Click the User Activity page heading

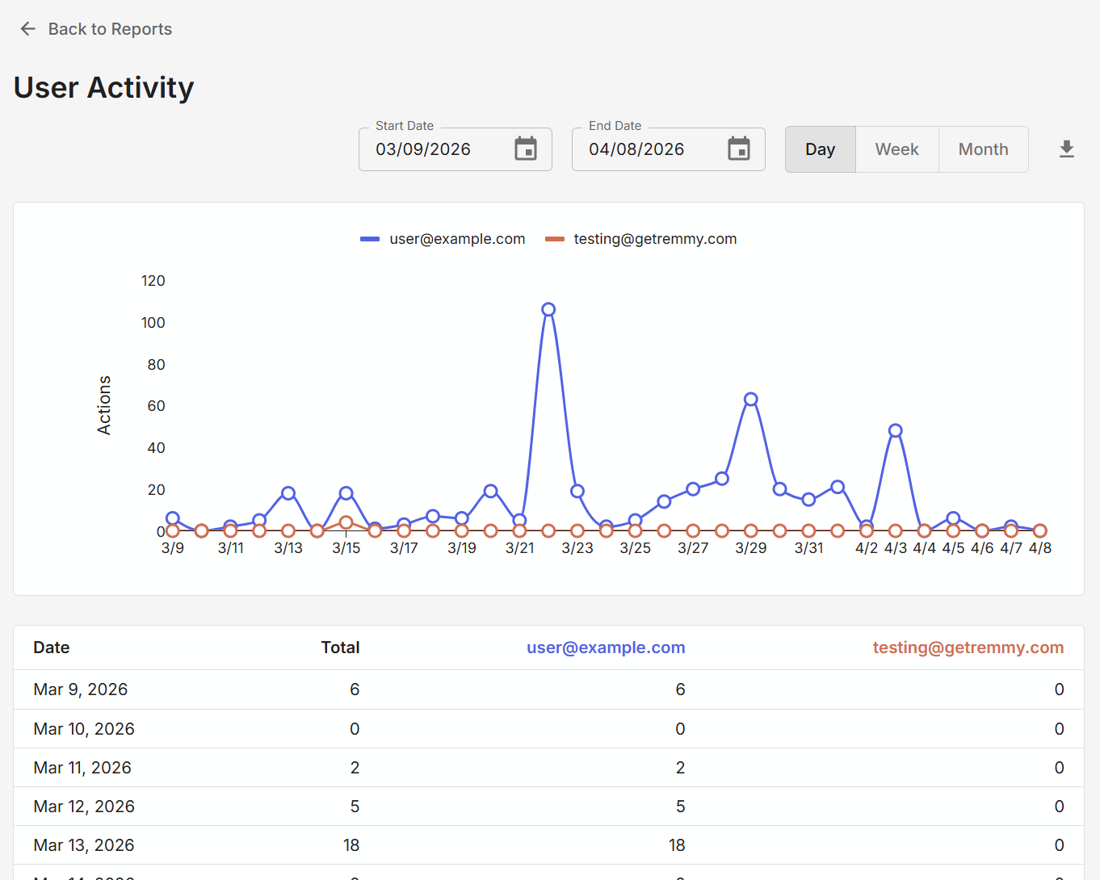103,86
